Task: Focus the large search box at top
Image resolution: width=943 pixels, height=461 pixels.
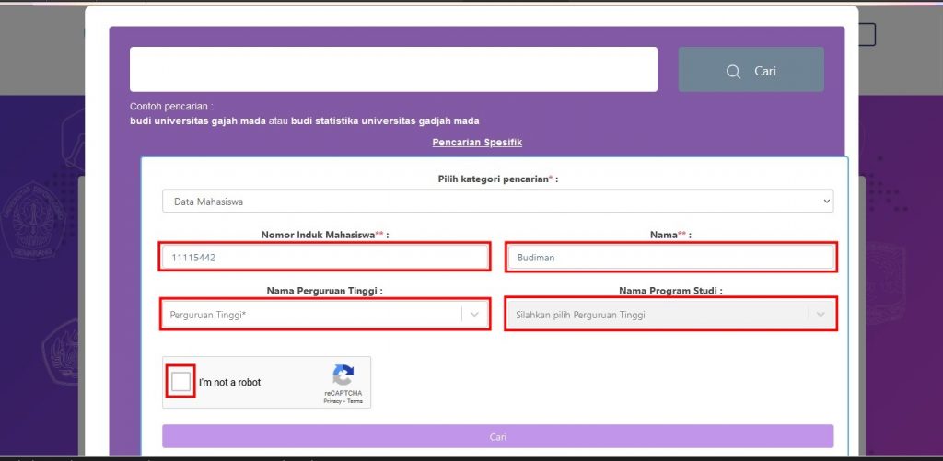Action: (x=393, y=70)
